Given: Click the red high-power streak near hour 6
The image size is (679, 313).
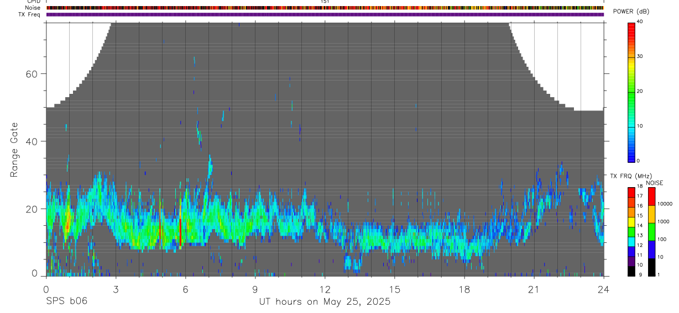Looking at the screenshot, I should pos(180,231).
